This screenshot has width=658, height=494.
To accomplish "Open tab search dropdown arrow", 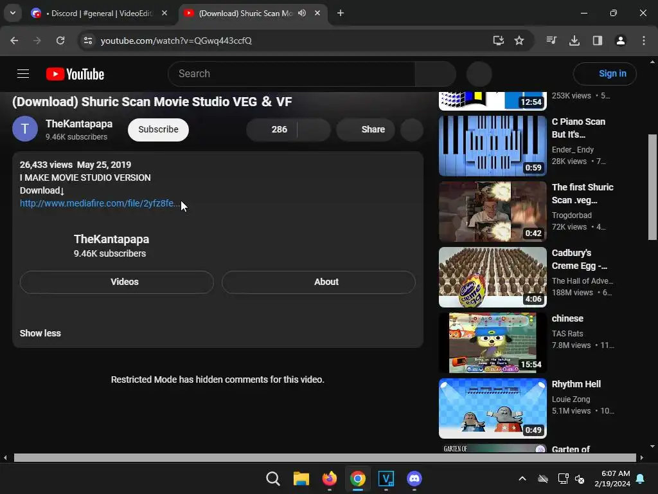I will [x=13, y=13].
